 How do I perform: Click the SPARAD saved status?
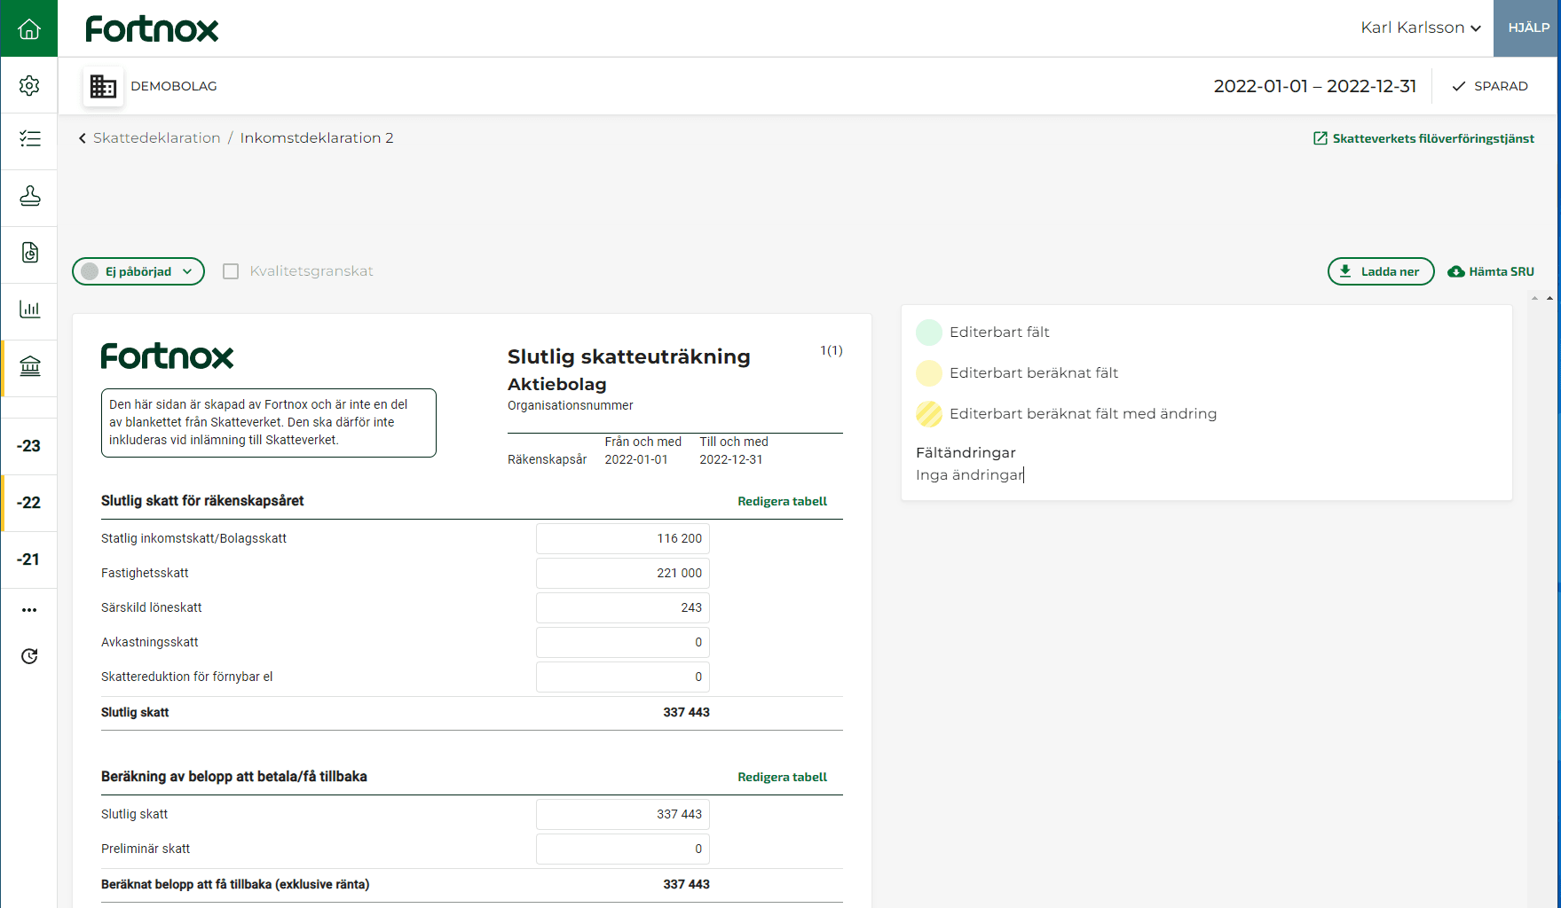coord(1490,86)
